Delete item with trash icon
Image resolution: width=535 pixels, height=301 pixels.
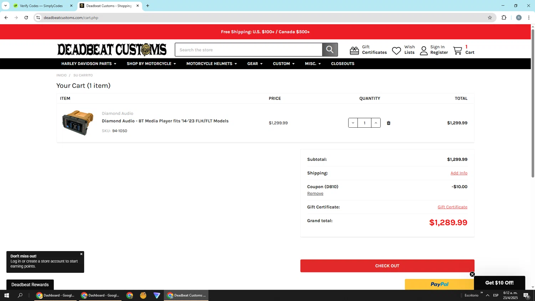point(389,123)
